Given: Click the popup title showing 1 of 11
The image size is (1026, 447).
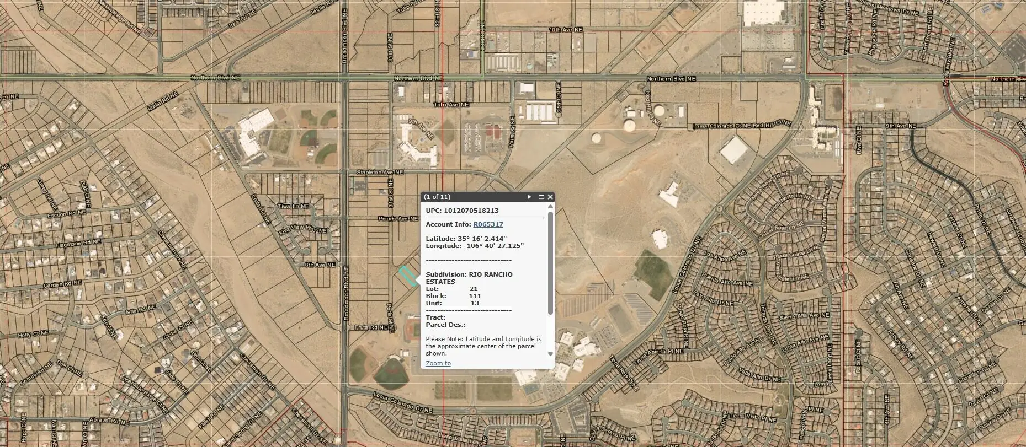Looking at the screenshot, I should [437, 197].
